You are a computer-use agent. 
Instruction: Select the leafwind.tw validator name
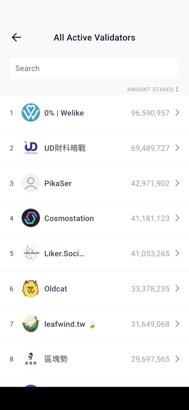pos(65,324)
